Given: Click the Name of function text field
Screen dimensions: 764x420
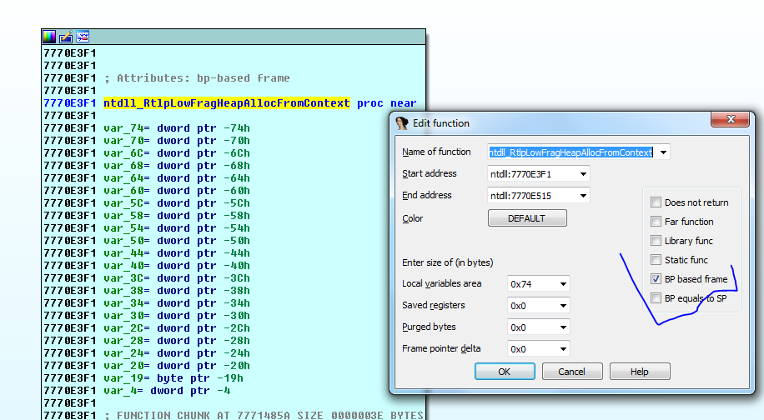Looking at the screenshot, I should [x=570, y=152].
